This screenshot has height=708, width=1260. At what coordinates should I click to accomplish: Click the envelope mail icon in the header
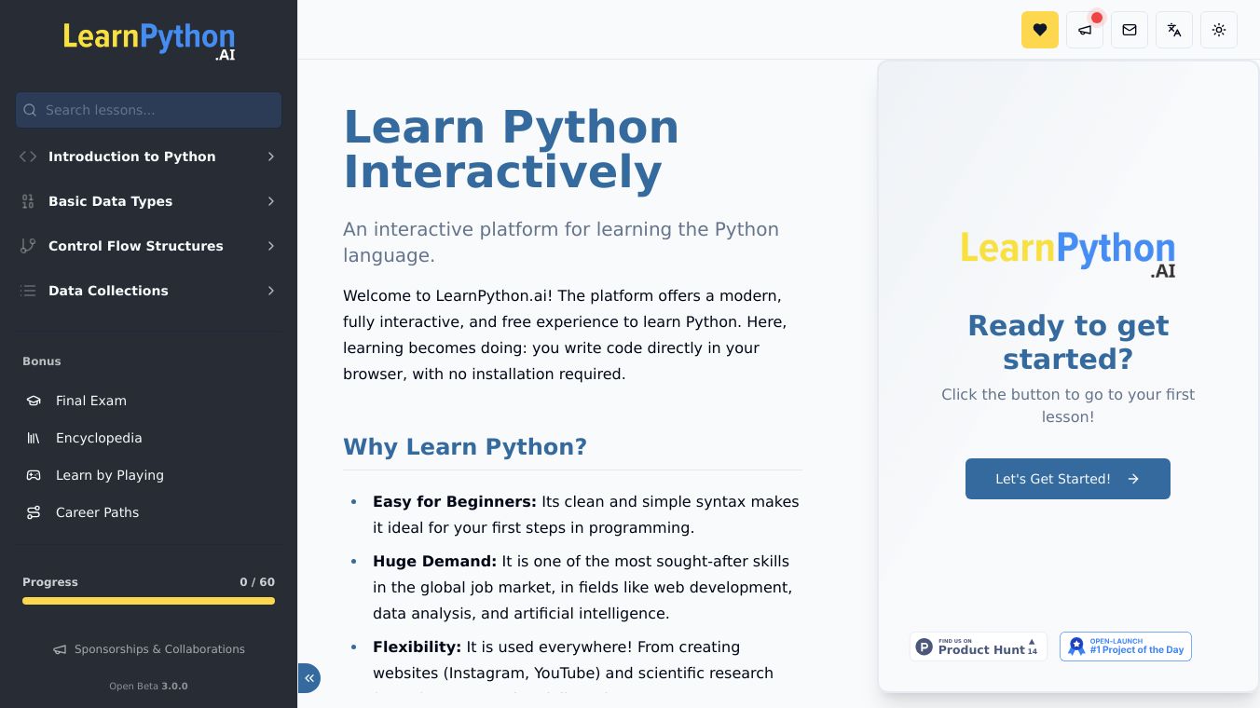click(1130, 30)
